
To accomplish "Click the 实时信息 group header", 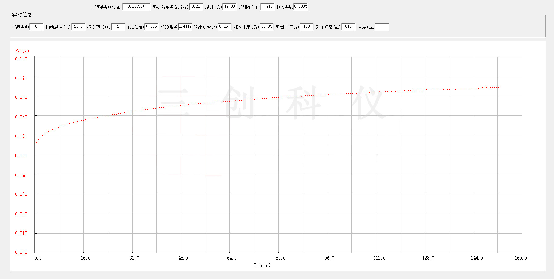I will tap(22, 15).
